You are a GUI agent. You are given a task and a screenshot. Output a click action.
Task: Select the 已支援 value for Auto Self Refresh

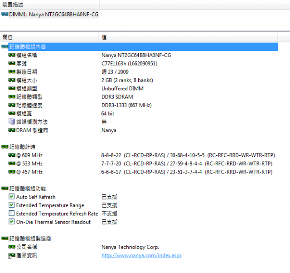click(x=109, y=197)
